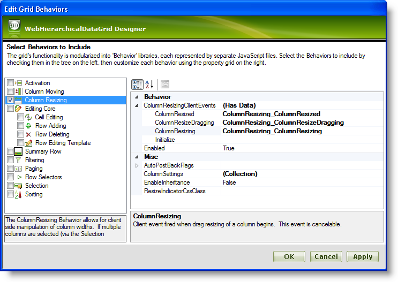
Task: Collapse the Behavior category
Action: (x=137, y=97)
